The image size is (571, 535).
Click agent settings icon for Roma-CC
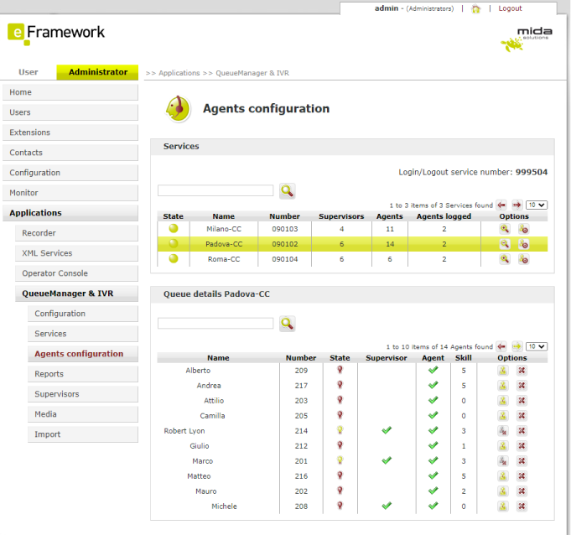click(523, 259)
